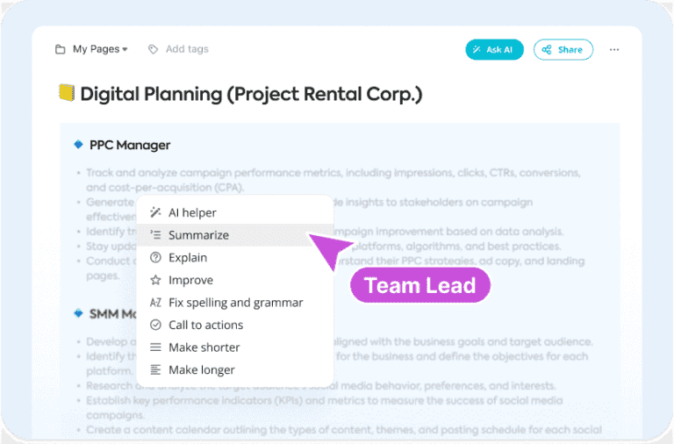Add tags to this page
Image resolution: width=674 pixels, height=444 pixels.
coord(186,50)
